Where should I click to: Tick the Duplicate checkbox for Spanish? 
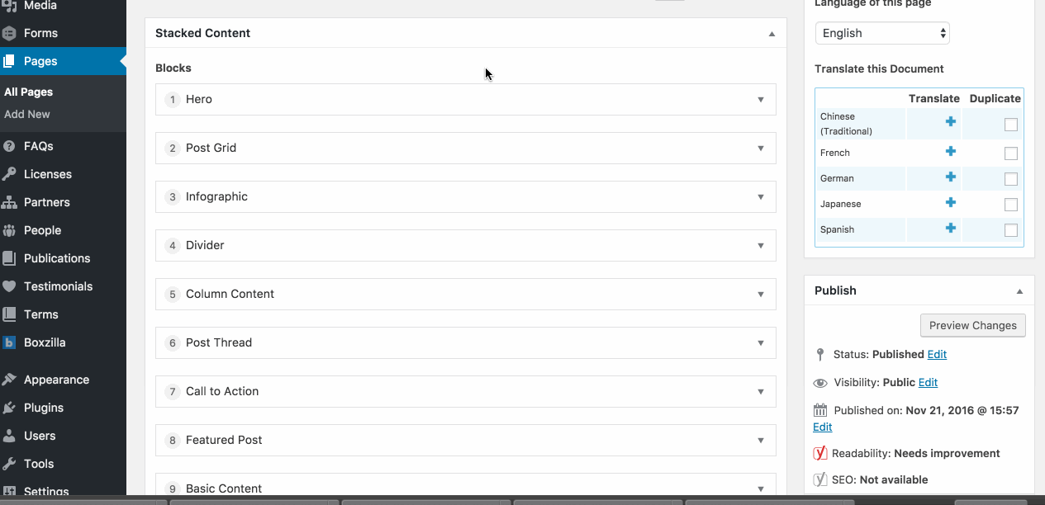(1010, 230)
